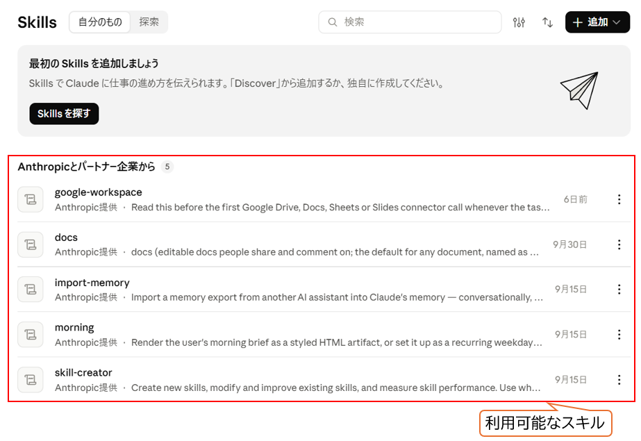Viewport: 641px width, 441px height.
Task: Click the description starting 'Render the user's morning'
Action: [336, 342]
